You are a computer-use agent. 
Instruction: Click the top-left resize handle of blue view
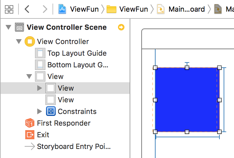pos(155,68)
